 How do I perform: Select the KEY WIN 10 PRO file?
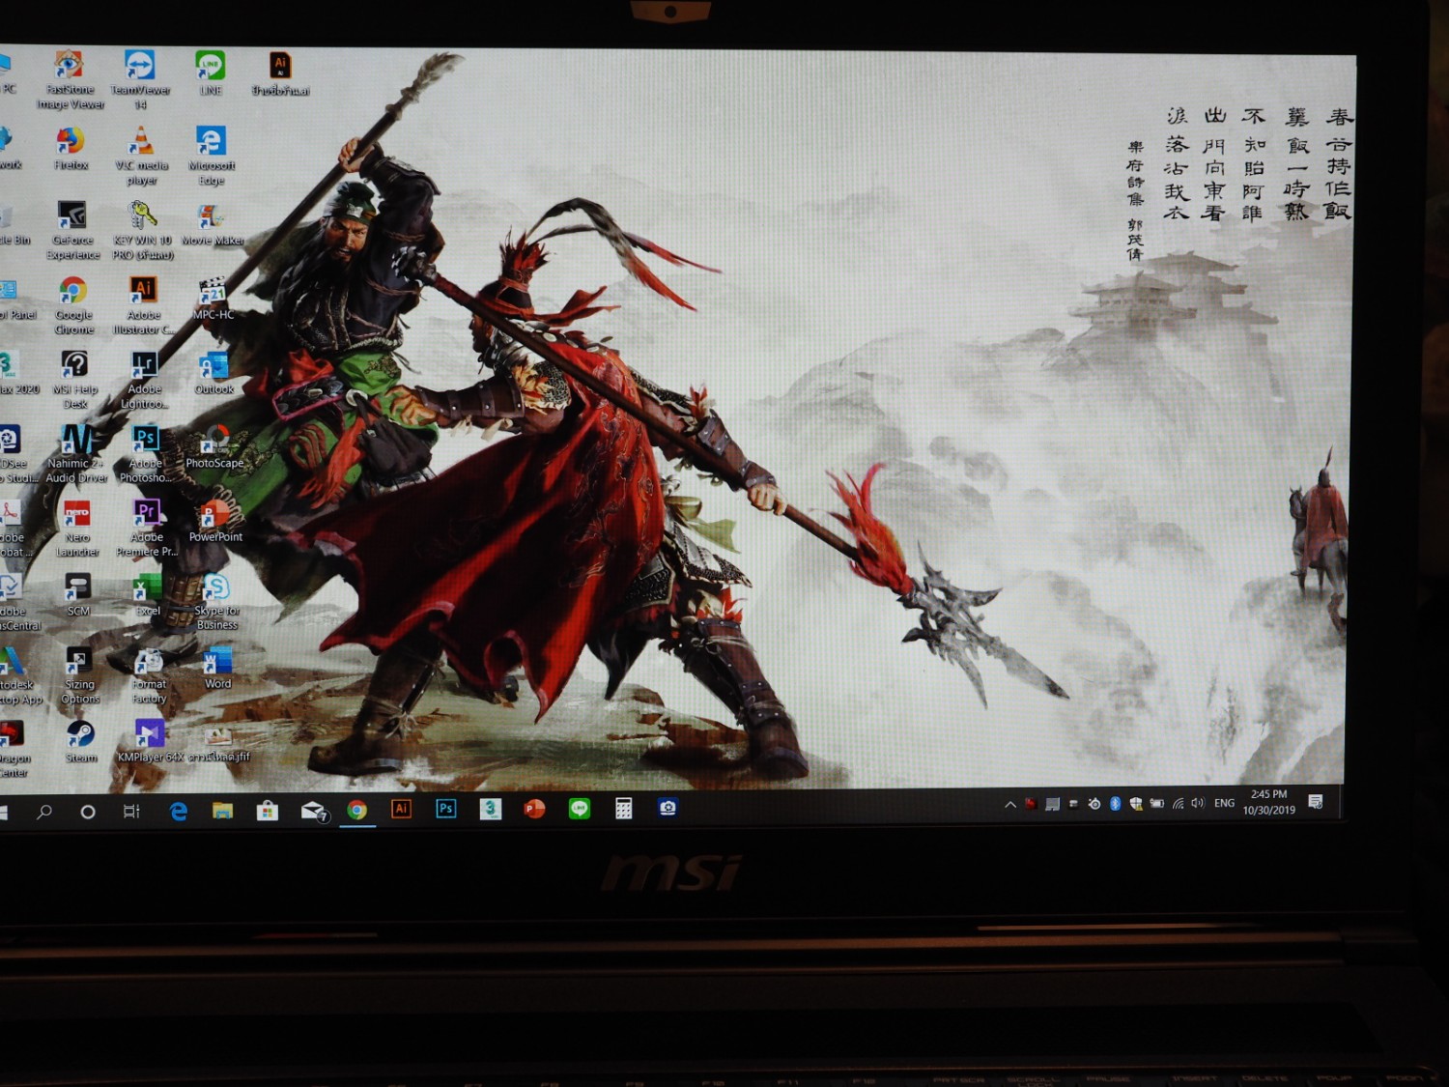143,230
